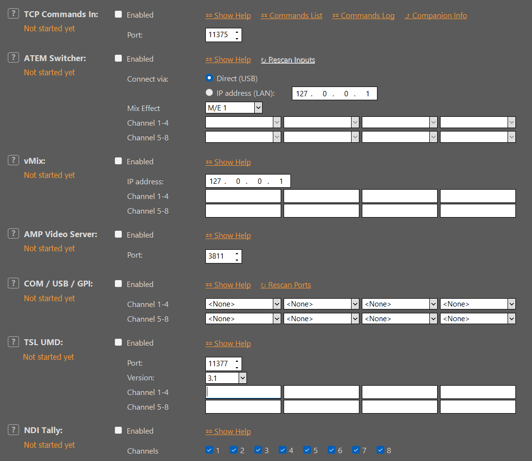
Task: Open help icon beside AMP Video Server
Action: 13,234
